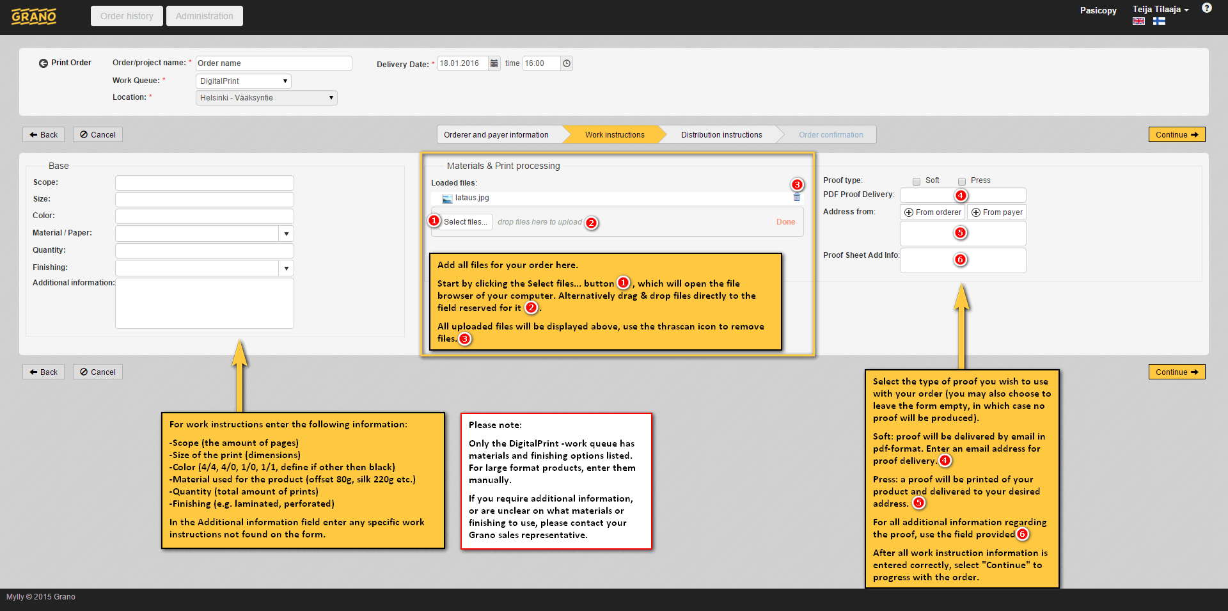The height and width of the screenshot is (611, 1228).
Task: Open the delivery date calendar picker
Action: pyautogui.click(x=494, y=63)
